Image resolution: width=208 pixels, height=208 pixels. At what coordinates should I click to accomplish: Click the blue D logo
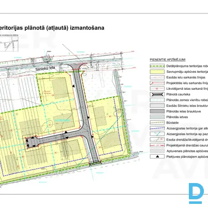click(x=196, y=193)
